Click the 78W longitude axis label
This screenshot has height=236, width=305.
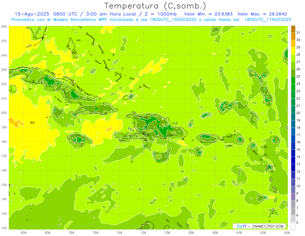[71, 232]
